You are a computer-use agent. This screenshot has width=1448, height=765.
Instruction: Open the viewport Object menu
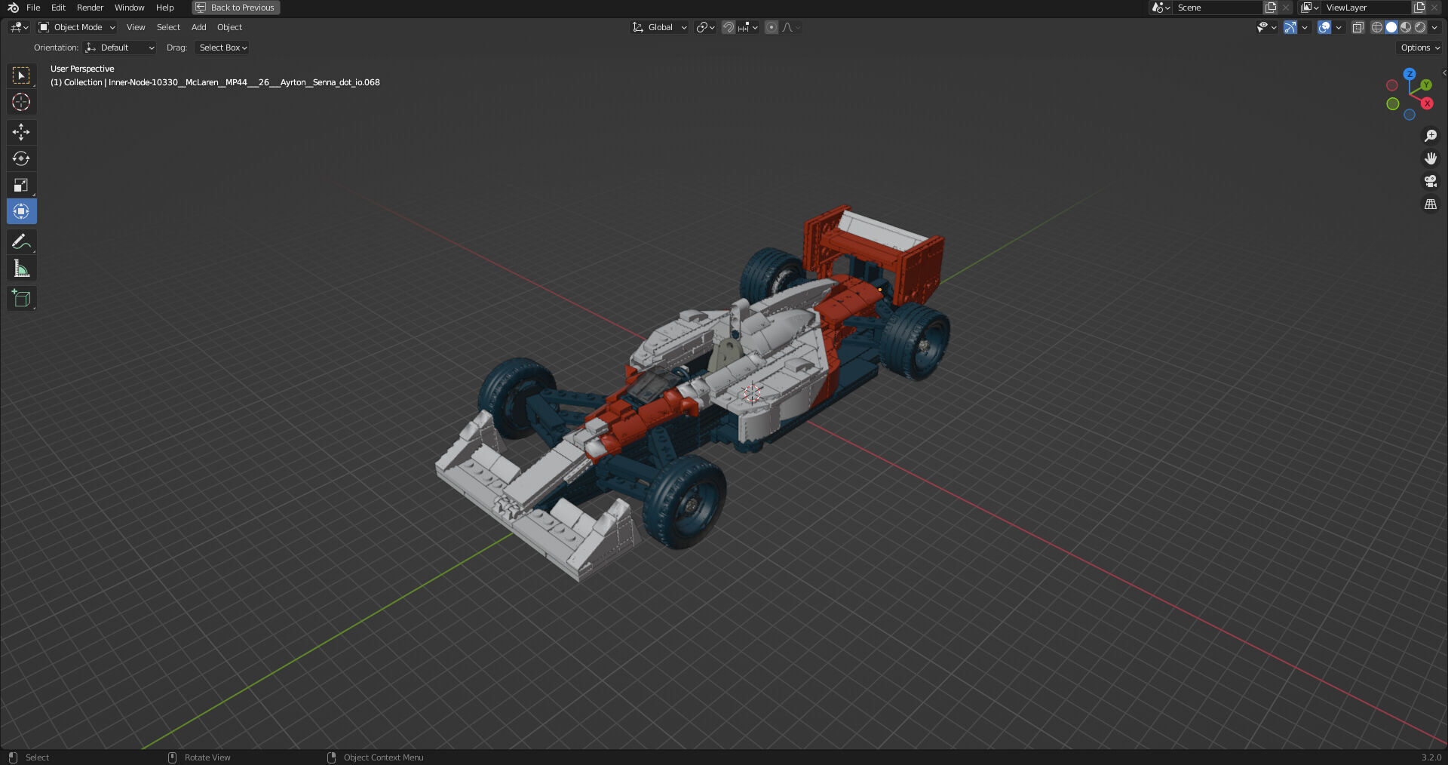(229, 27)
